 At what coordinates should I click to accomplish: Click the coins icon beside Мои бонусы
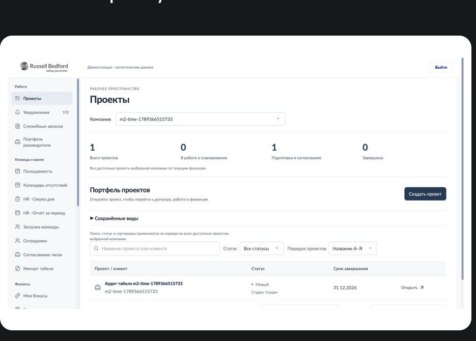click(18, 296)
